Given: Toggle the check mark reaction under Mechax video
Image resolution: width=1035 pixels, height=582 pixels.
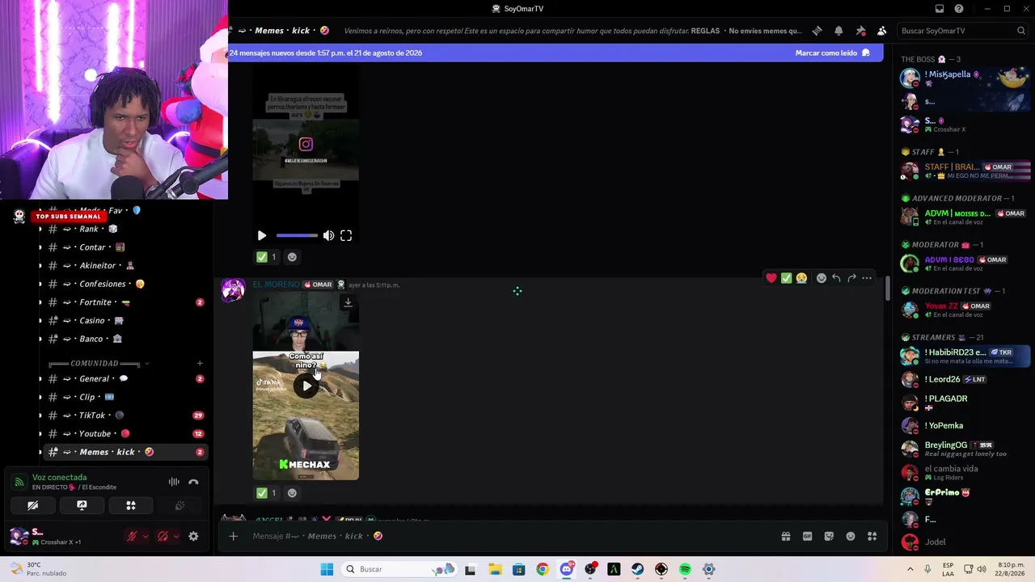Looking at the screenshot, I should (267, 493).
